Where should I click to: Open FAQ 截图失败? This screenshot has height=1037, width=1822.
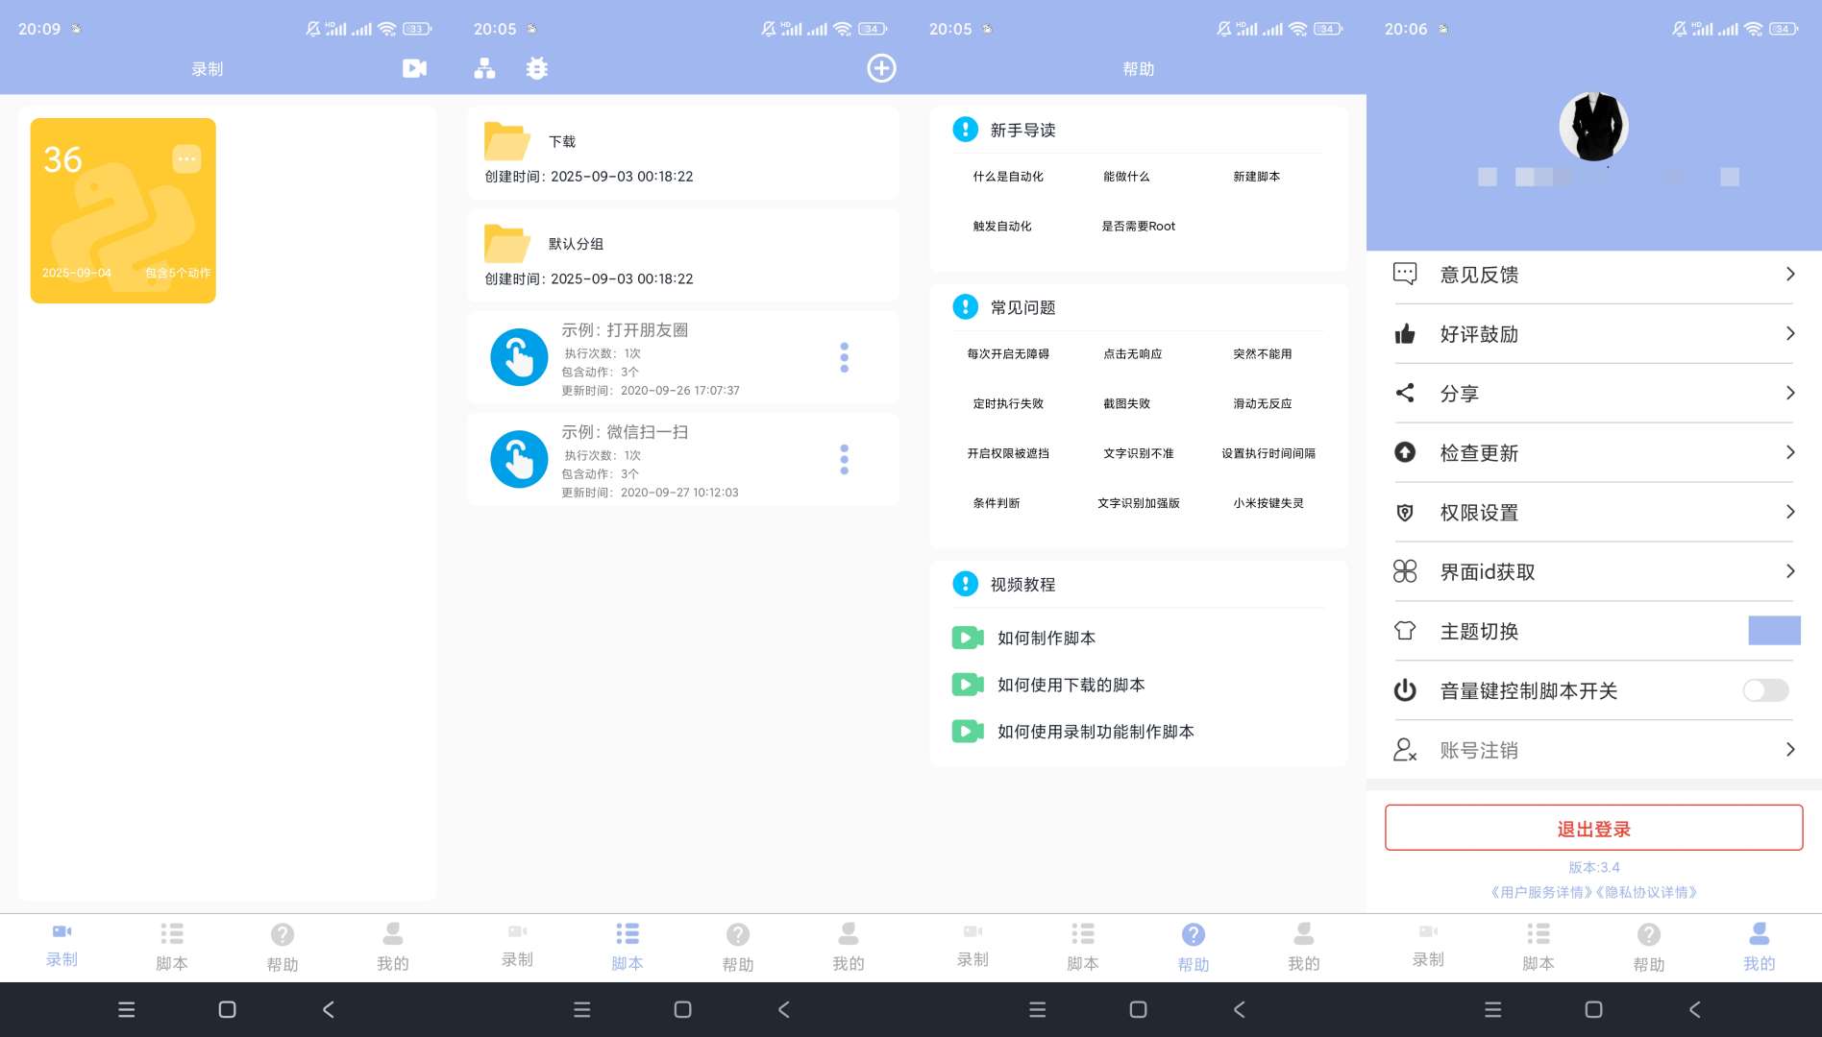(x=1126, y=404)
